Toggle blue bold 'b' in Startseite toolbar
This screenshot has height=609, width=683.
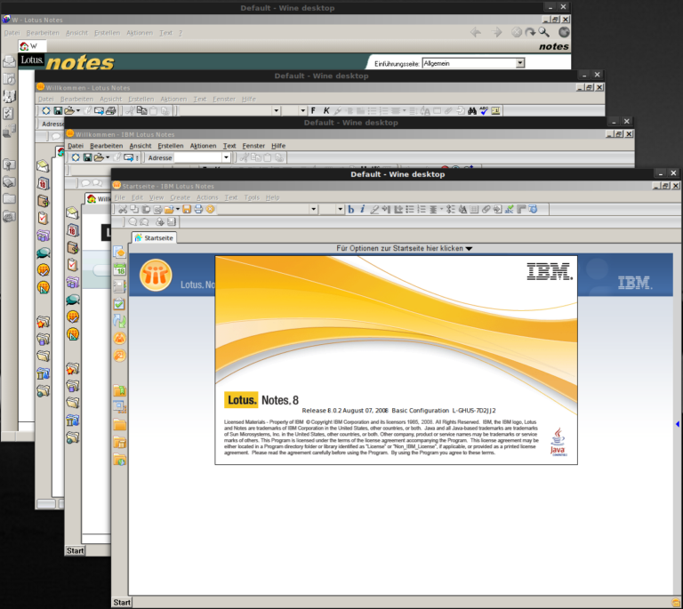351,210
